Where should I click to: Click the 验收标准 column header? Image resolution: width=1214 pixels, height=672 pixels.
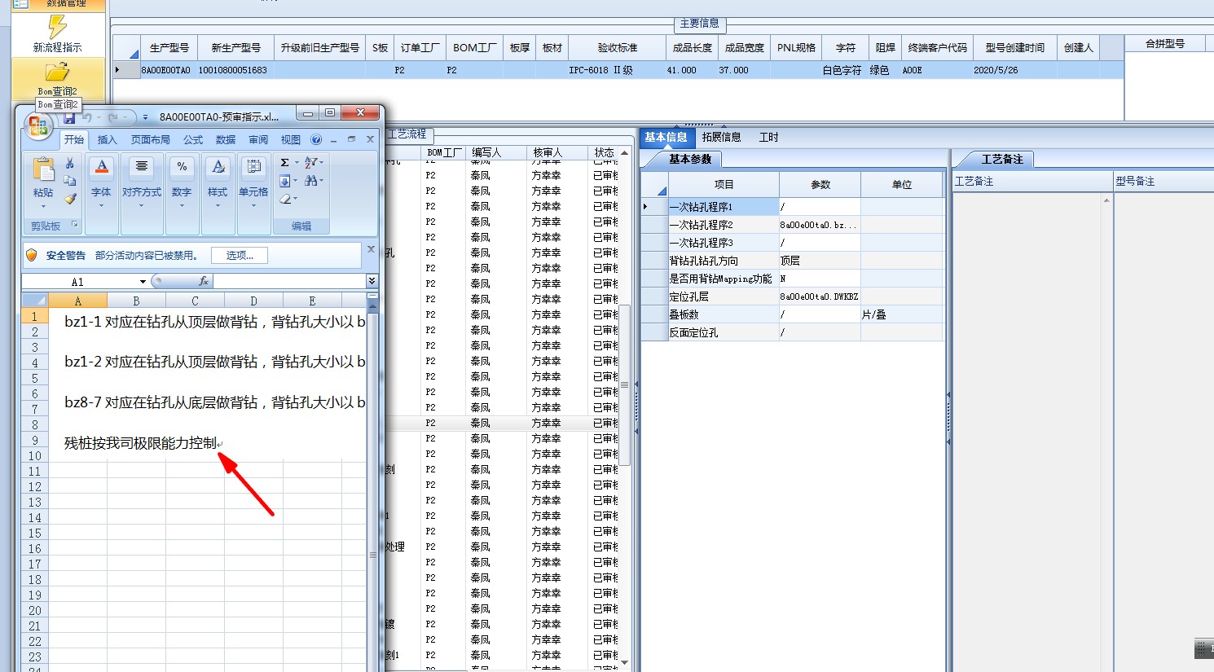tap(618, 48)
